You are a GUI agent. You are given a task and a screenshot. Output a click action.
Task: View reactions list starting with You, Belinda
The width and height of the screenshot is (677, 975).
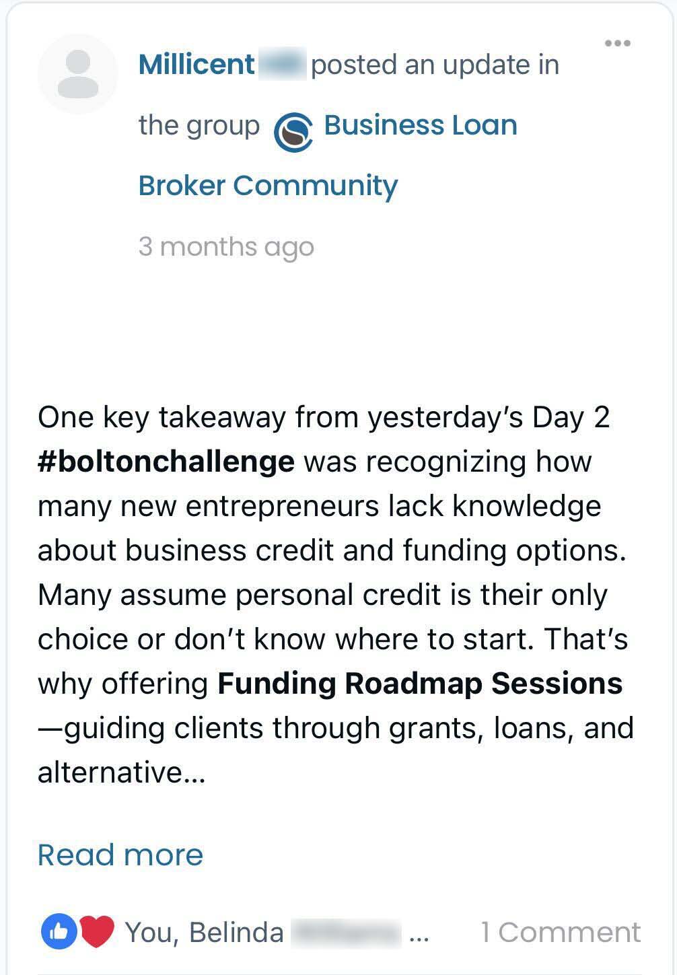tap(204, 933)
